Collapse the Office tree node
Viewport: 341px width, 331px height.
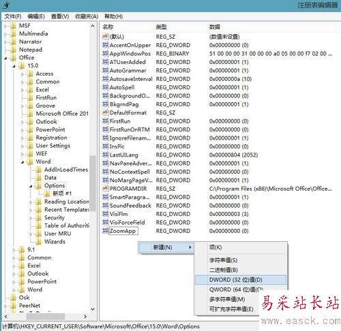tap(5, 59)
